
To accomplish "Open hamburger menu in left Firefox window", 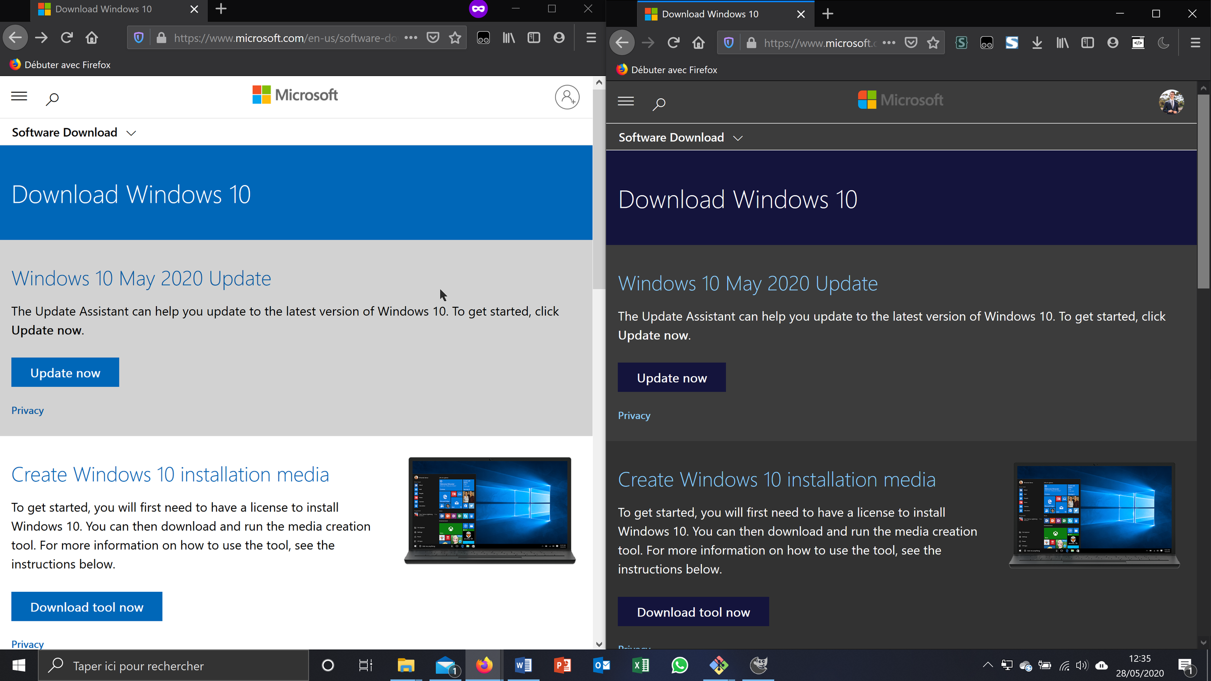I will 591,38.
